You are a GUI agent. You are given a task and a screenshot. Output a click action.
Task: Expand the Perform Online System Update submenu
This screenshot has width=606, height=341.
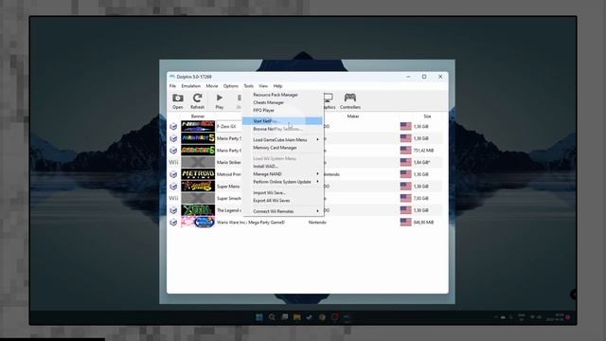(282, 182)
